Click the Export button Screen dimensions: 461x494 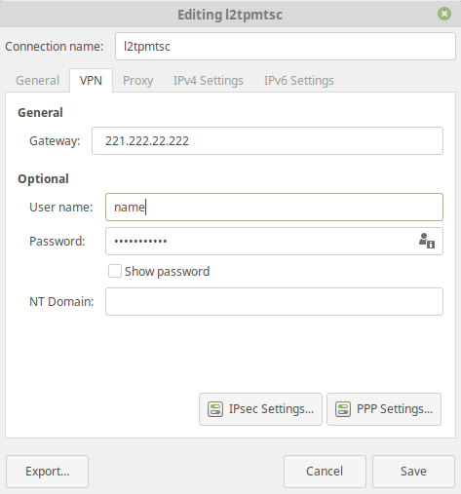47,472
